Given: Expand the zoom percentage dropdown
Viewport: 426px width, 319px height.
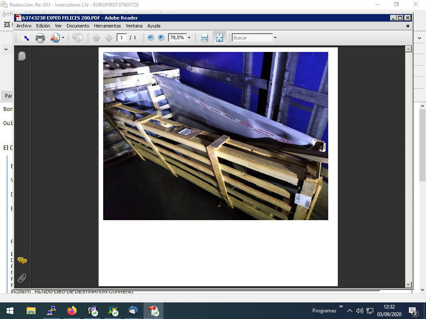Looking at the screenshot, I should pyautogui.click(x=189, y=38).
